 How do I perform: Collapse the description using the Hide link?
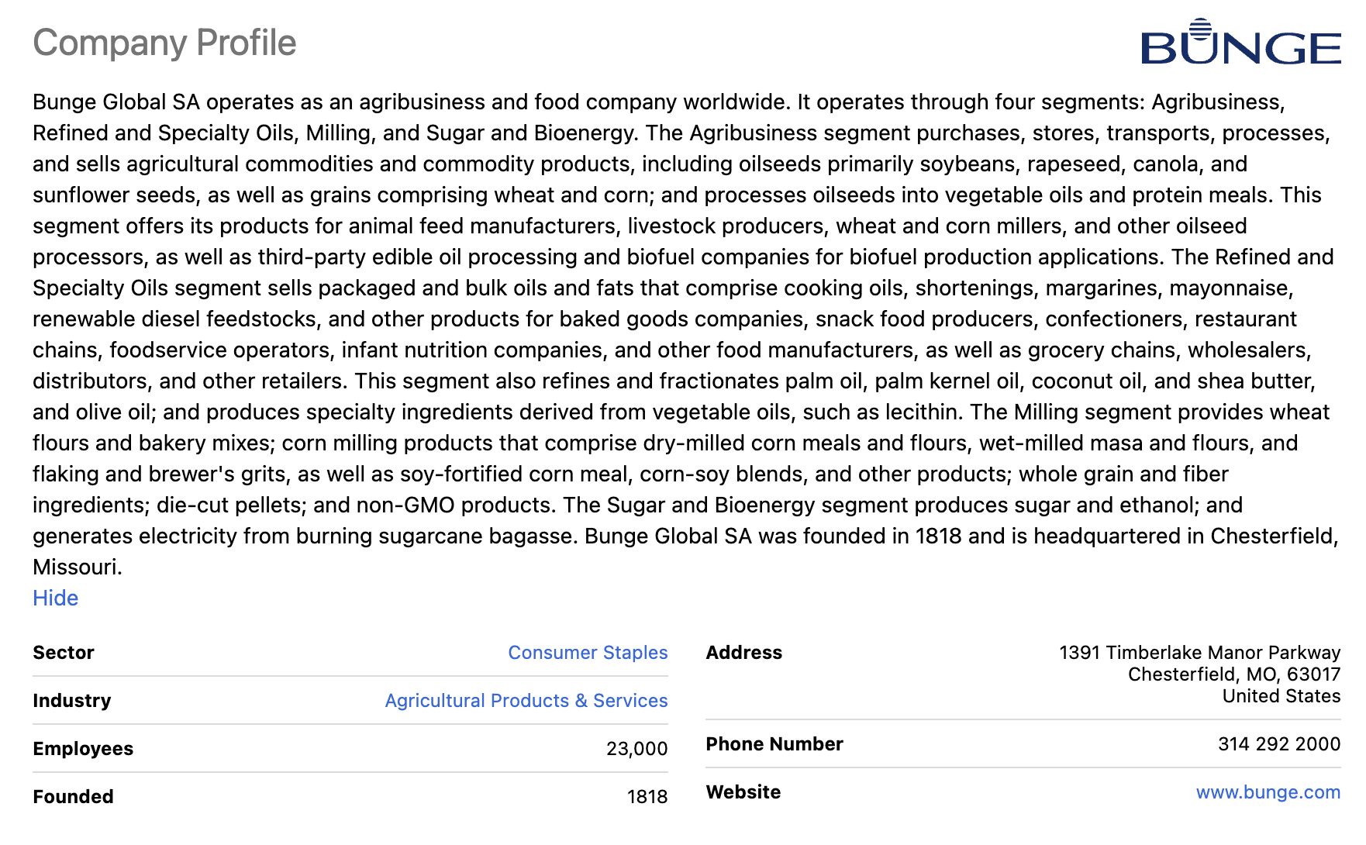tap(54, 598)
